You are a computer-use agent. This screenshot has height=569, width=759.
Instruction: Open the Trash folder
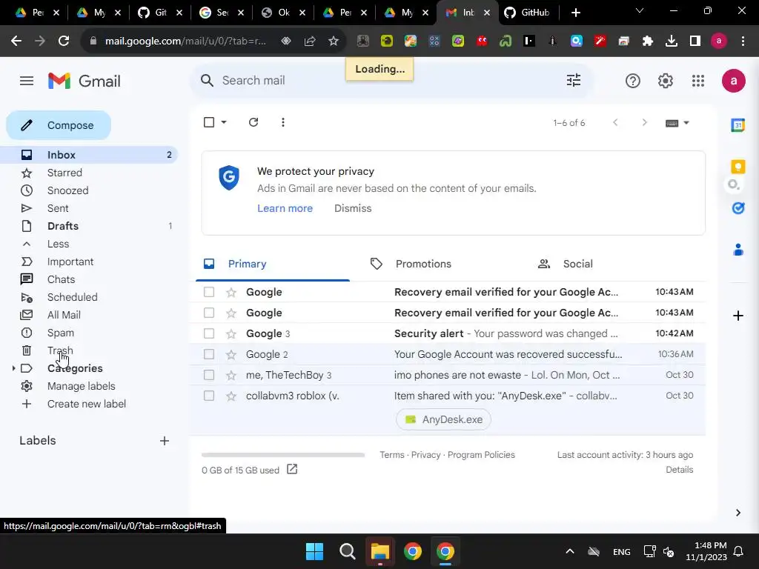click(60, 350)
